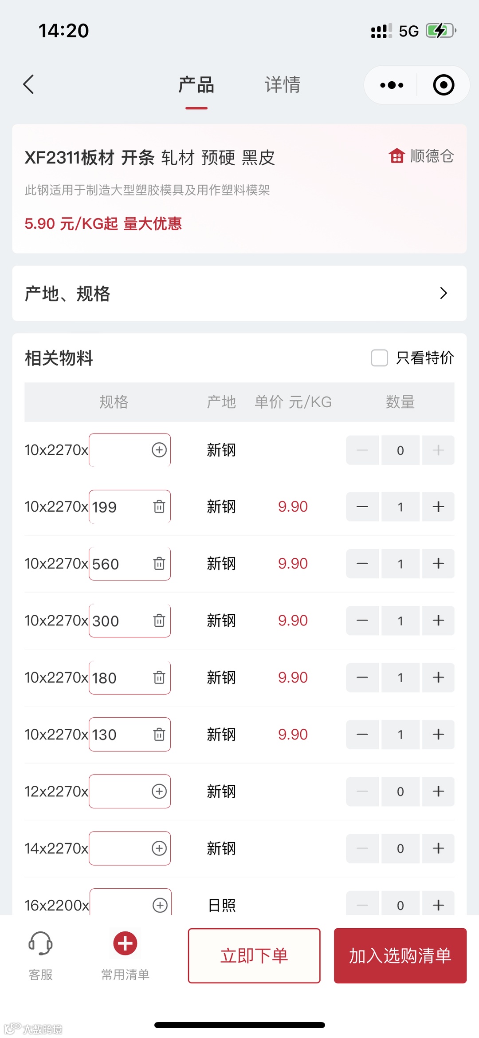Delete the 10x2270x560 row with trash icon
The height and width of the screenshot is (1038, 479).
pos(159,564)
